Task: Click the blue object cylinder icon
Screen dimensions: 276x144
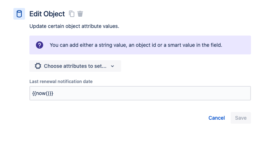Action: click(19, 14)
